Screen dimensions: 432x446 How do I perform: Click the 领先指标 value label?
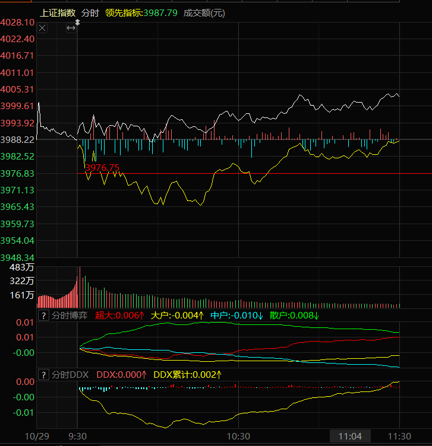[x=141, y=12]
